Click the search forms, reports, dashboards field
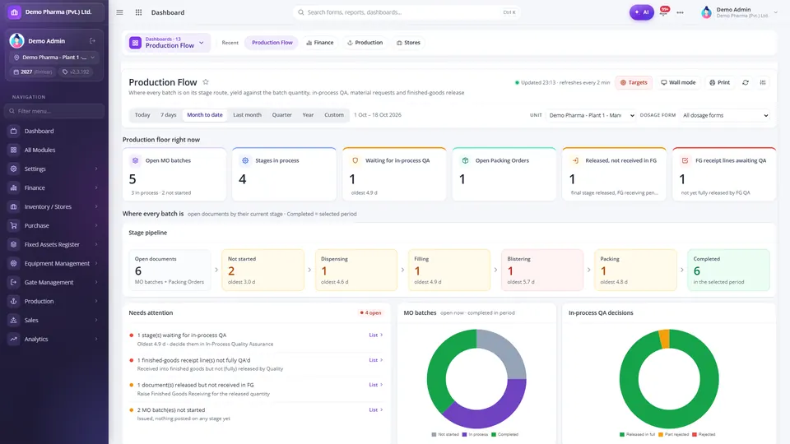The height and width of the screenshot is (444, 790). (406, 12)
